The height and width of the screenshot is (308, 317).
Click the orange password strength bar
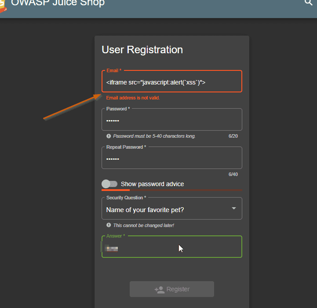click(x=116, y=190)
